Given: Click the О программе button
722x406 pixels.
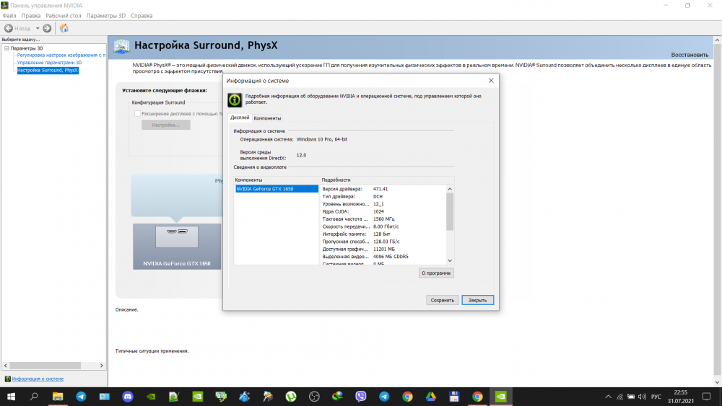Looking at the screenshot, I should (x=436, y=273).
